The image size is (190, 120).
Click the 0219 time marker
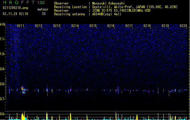click(165, 26)
